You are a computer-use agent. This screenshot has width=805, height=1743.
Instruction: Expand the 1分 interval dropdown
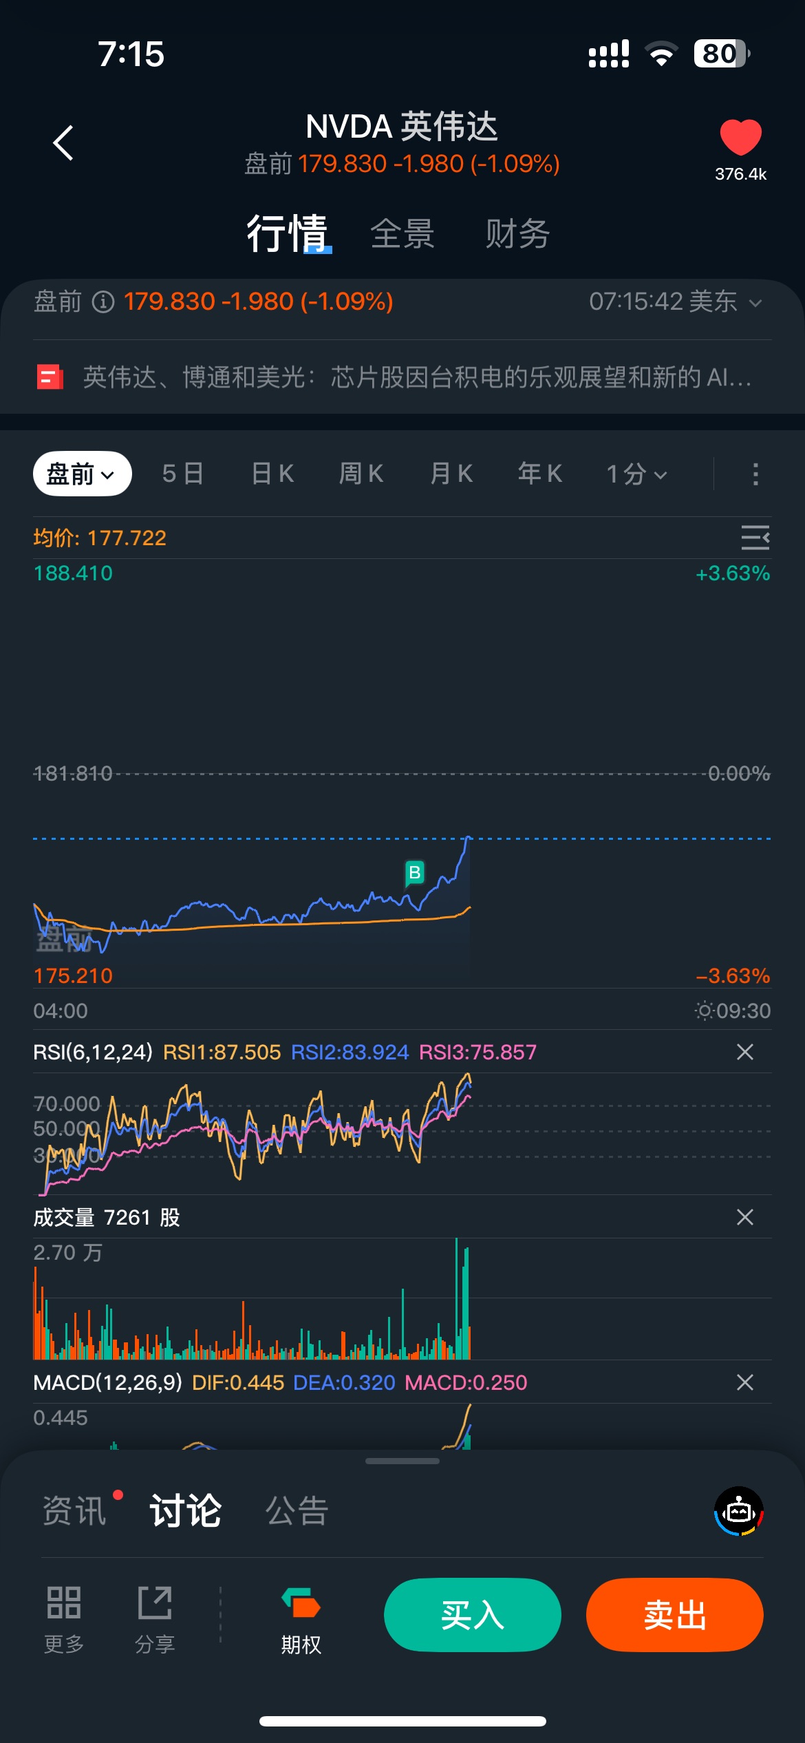click(636, 474)
